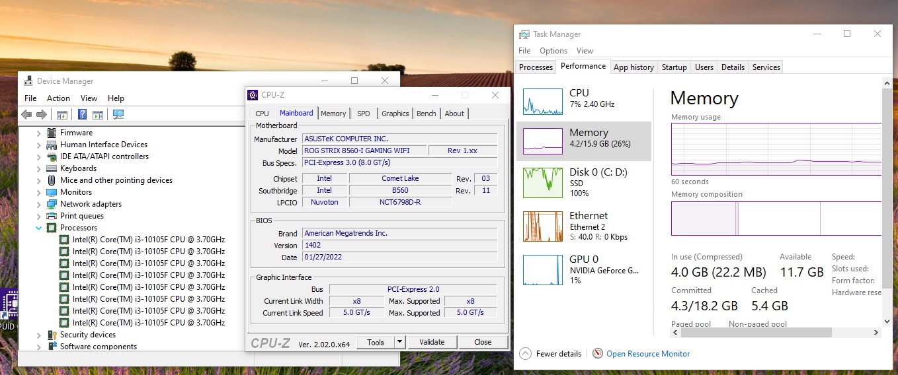Click the Validate button in CPU-Z
Image resolution: width=898 pixels, height=375 pixels.
pyautogui.click(x=431, y=342)
